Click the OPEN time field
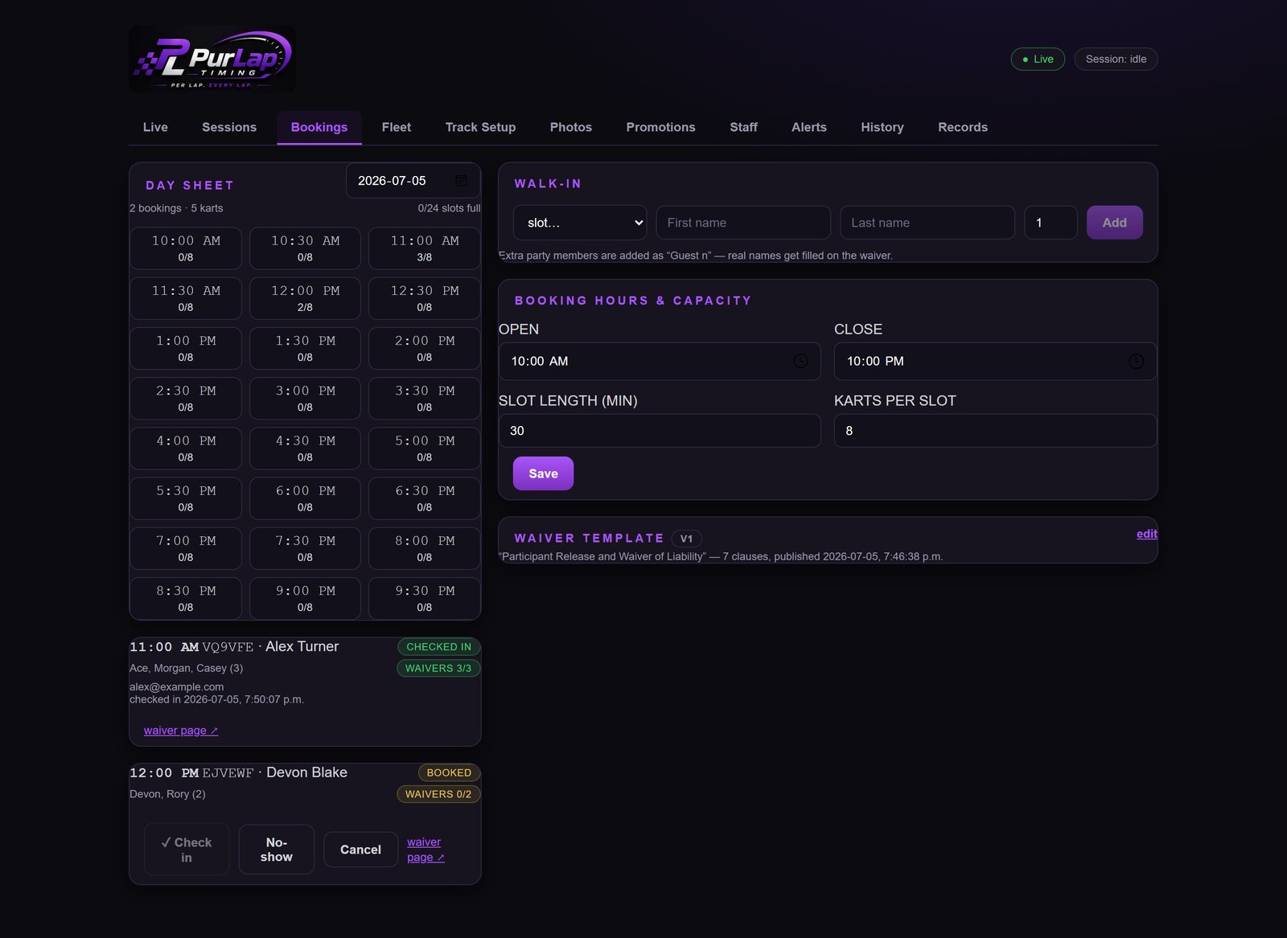This screenshot has height=938, width=1287. (x=660, y=362)
